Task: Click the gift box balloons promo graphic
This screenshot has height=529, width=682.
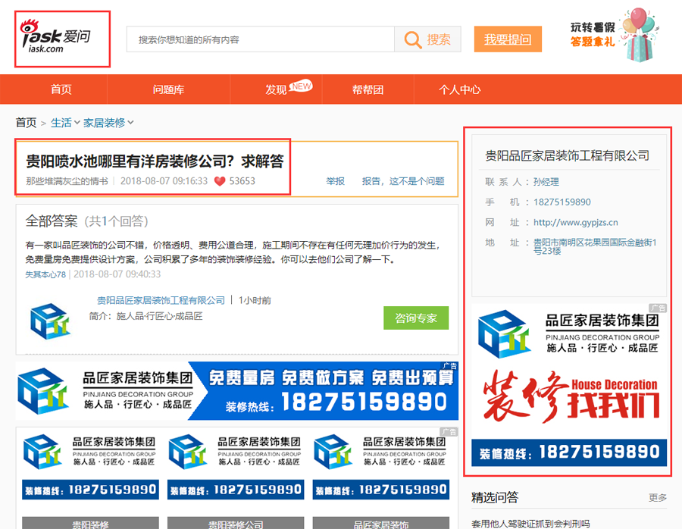Action: coord(639,35)
